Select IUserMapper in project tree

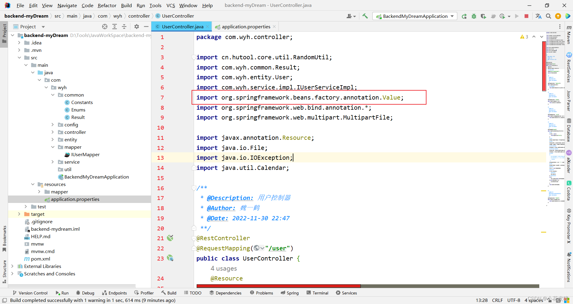pyautogui.click(x=82, y=154)
